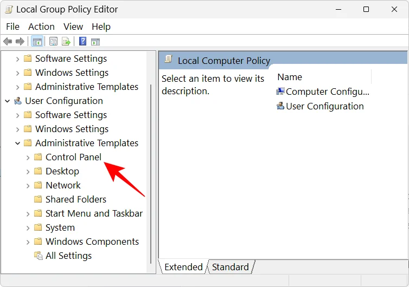Click the Back arrow toolbar icon

(8, 41)
